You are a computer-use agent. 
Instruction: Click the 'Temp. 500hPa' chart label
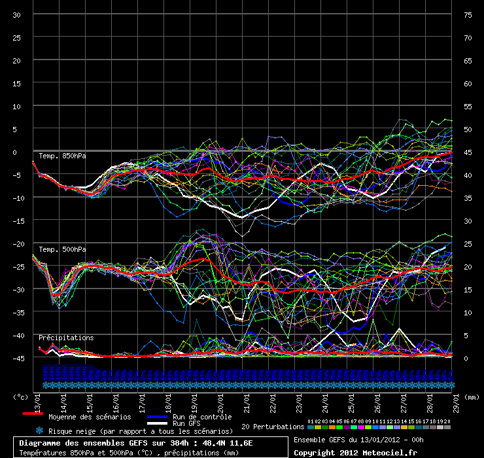click(62, 249)
